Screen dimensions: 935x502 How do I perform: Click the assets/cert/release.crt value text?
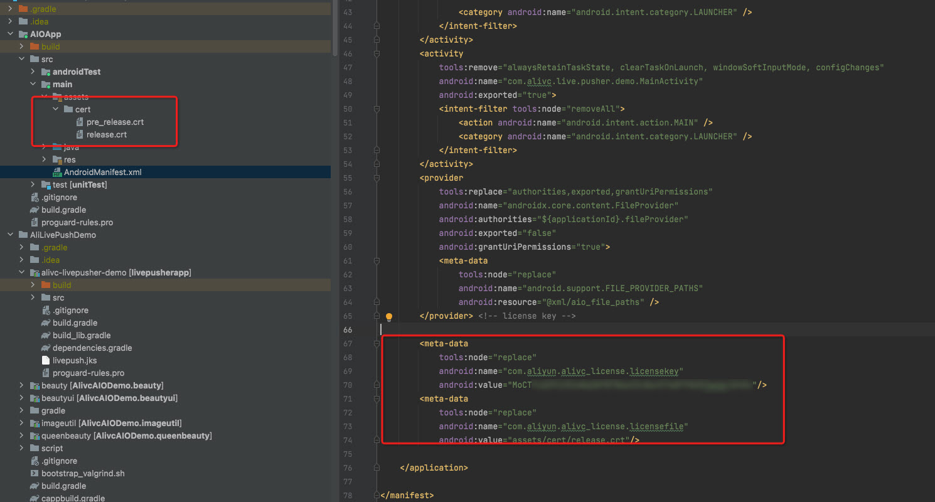click(x=571, y=441)
